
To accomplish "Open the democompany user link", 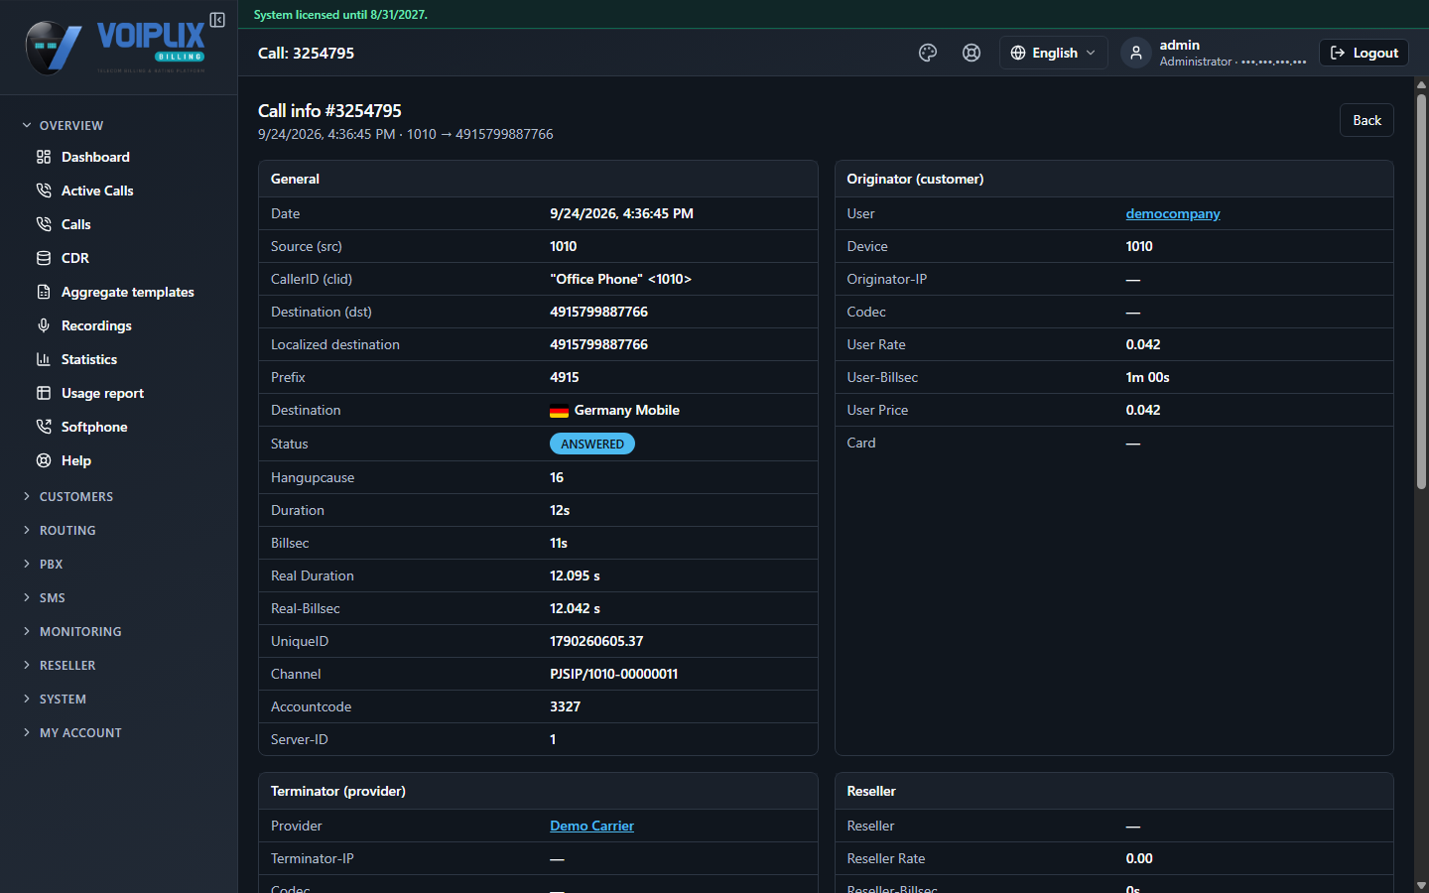I will click(1173, 213).
